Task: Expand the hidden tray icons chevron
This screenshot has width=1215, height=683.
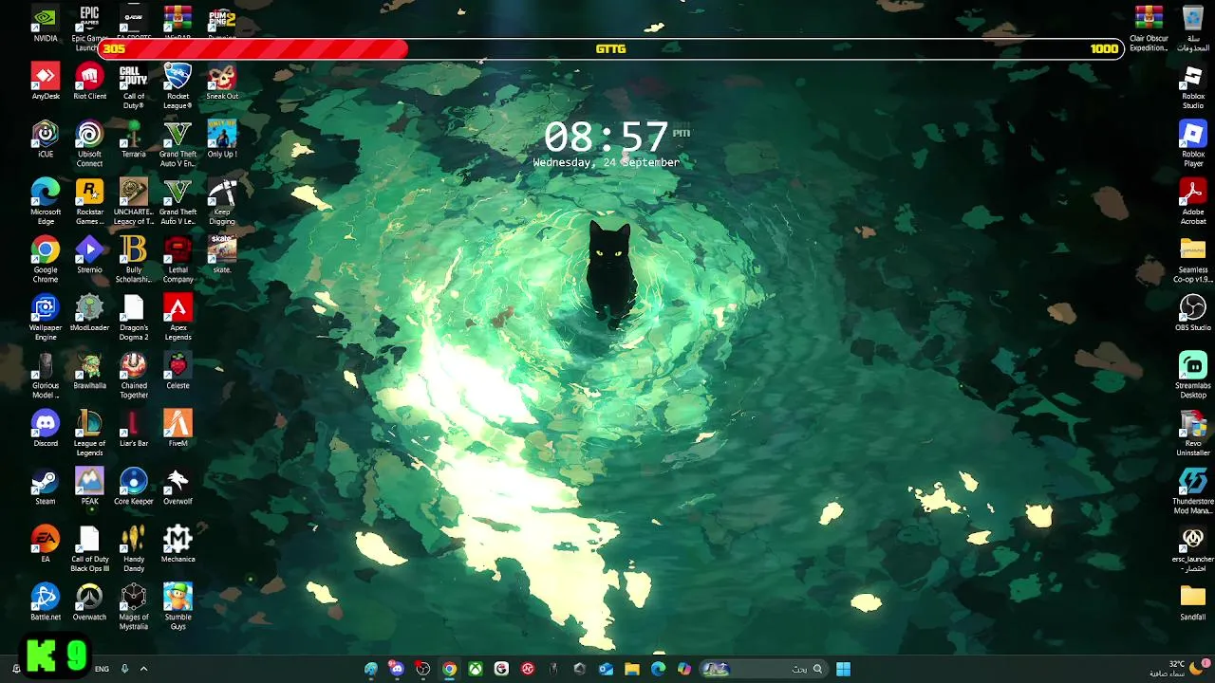Action: coord(143,669)
